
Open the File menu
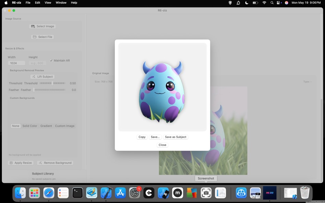(28, 2)
